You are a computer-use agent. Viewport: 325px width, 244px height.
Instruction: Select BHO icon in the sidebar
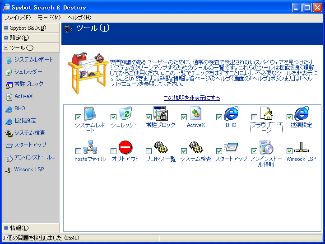9,109
